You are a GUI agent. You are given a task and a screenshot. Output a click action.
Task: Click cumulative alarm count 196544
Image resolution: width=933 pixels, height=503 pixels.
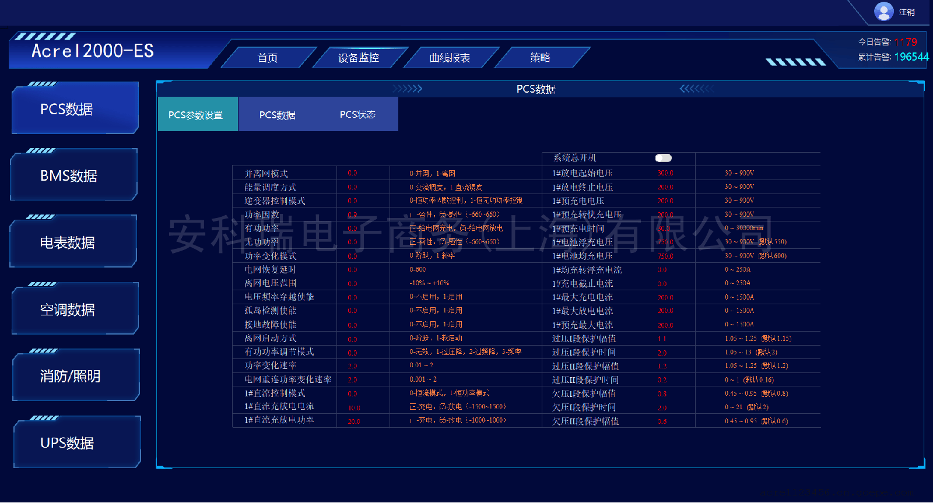(911, 57)
